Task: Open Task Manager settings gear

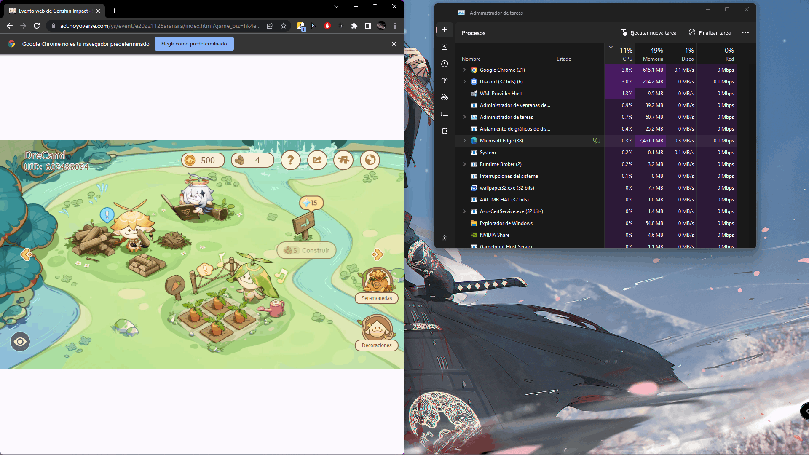Action: (445, 238)
